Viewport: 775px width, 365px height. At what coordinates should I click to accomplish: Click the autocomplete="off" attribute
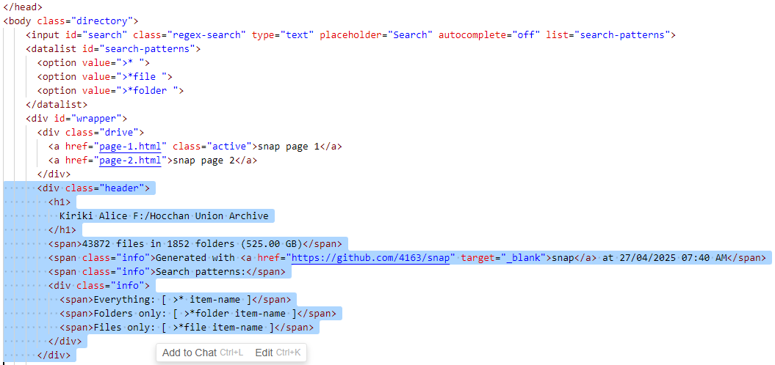pos(489,35)
